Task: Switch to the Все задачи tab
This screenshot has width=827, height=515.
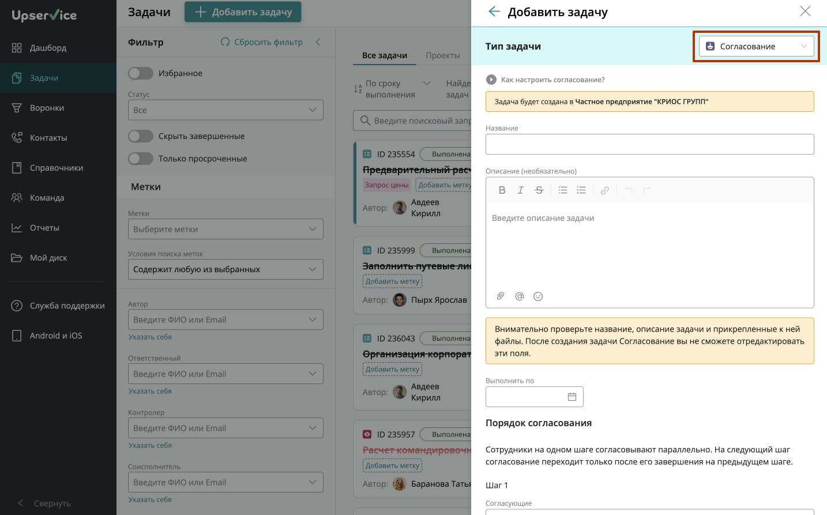Action: pos(385,55)
